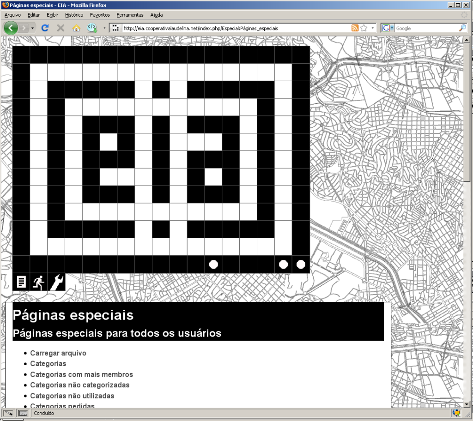This screenshot has height=421, width=473.
Task: Click 'Páginas especiais para todos os usuários' subheading
Action: point(117,333)
